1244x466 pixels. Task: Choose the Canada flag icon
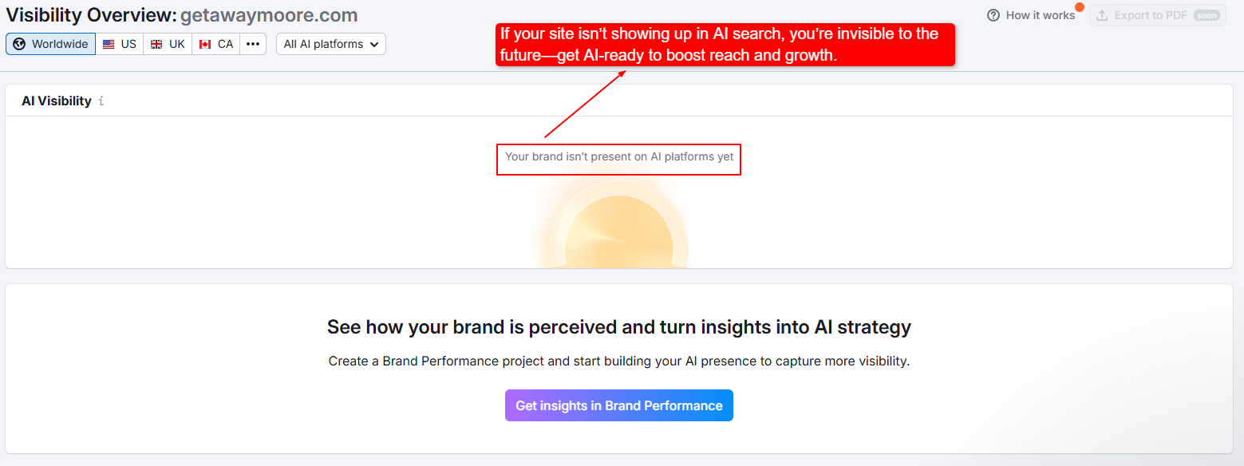[205, 44]
